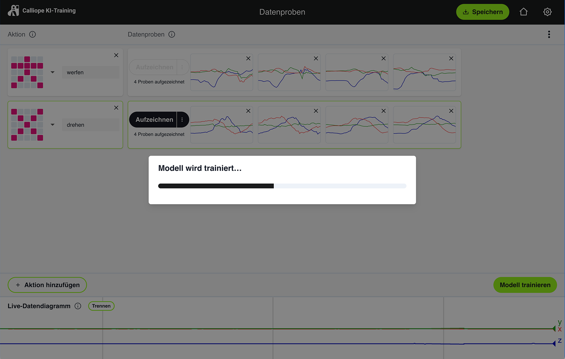The image size is (565, 359).
Task: Delete the werfen action with X
Action: 116,55
